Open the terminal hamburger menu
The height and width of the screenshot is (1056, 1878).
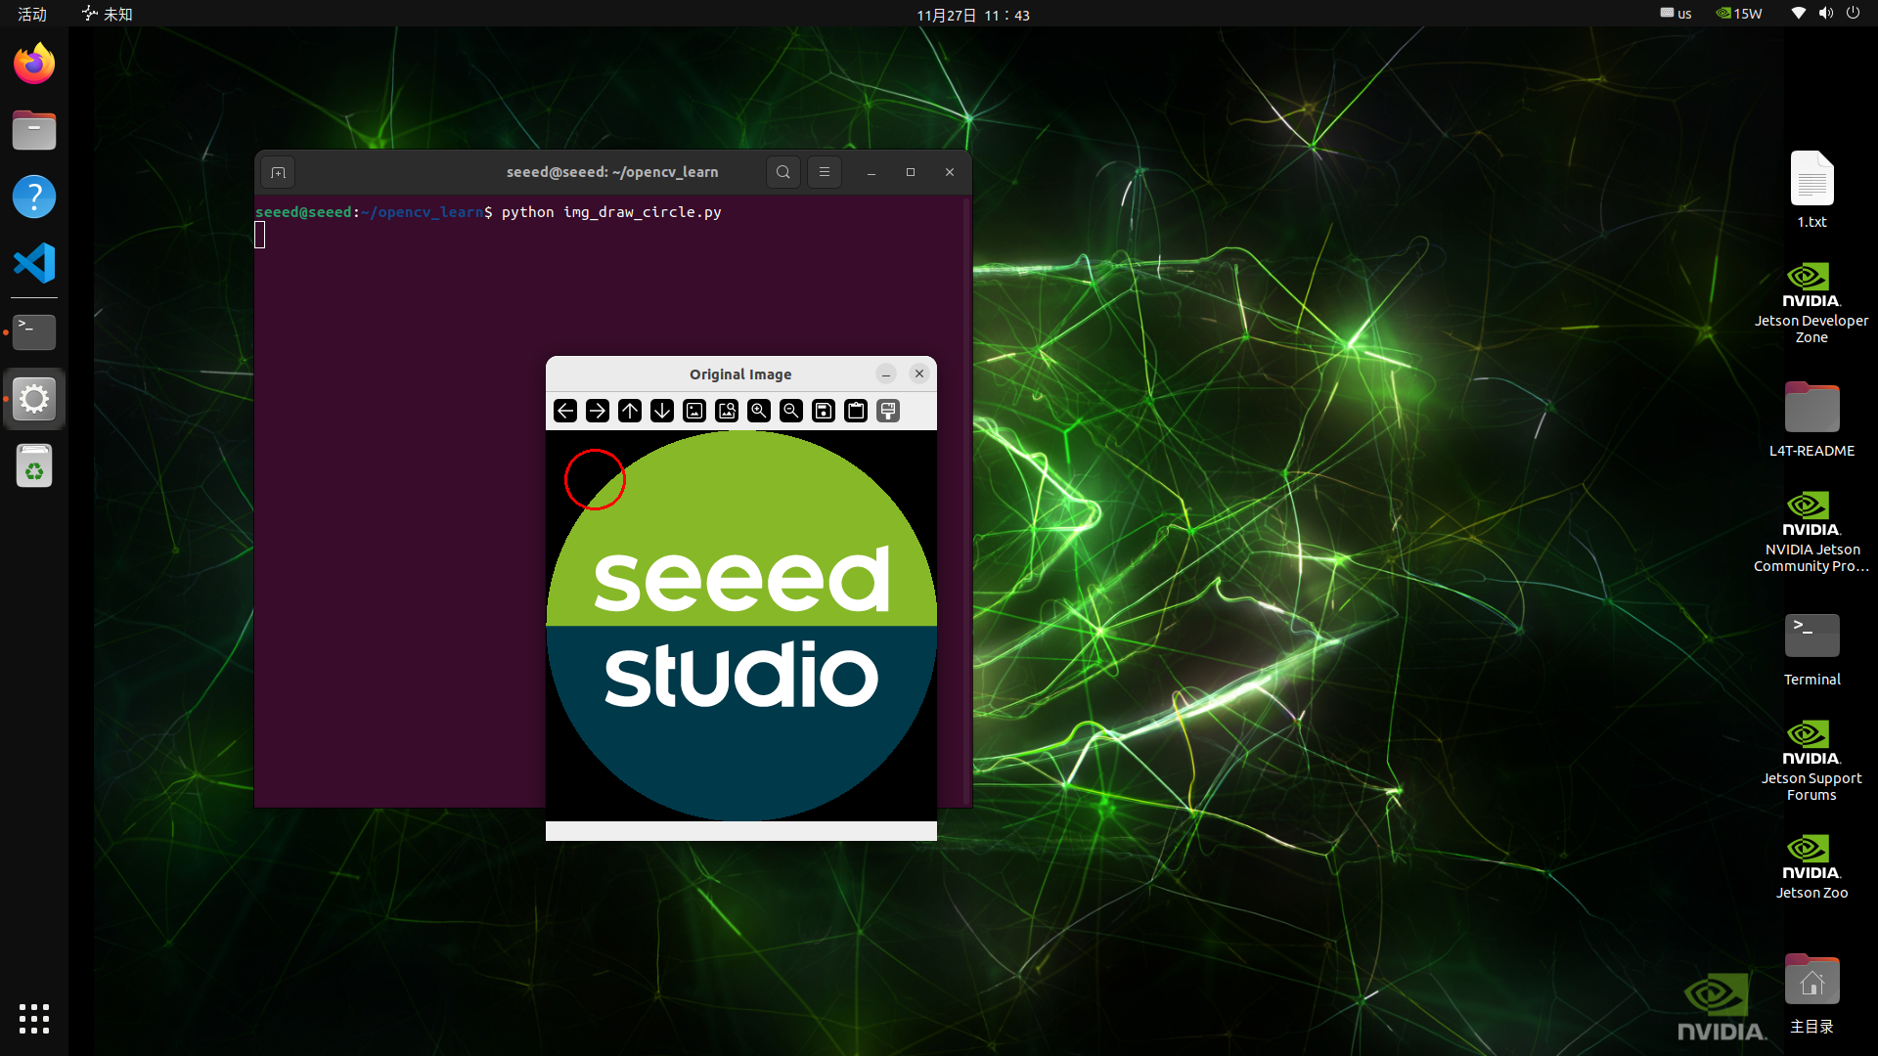[x=825, y=172]
